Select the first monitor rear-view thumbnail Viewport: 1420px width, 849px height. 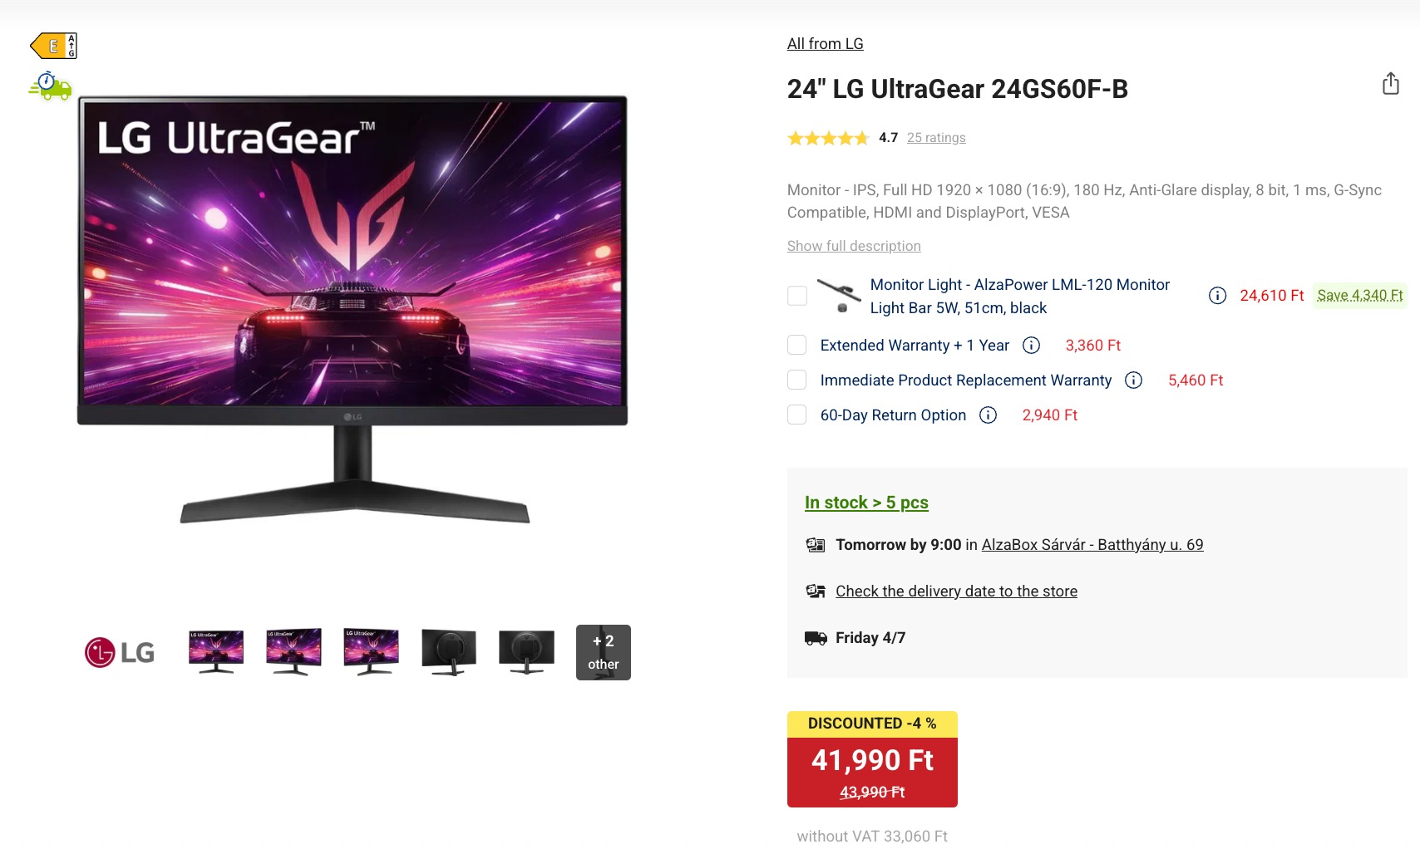point(449,652)
